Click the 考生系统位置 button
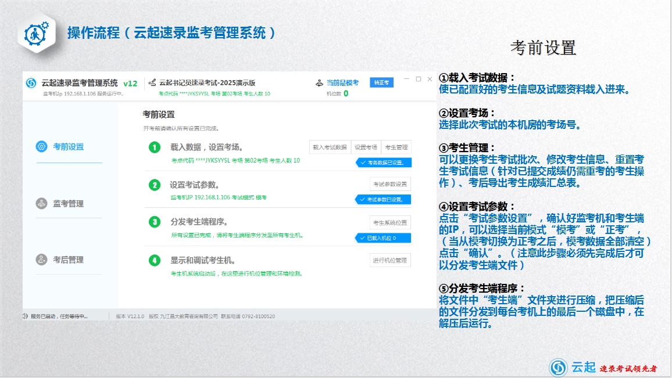The image size is (672, 378). click(390, 222)
